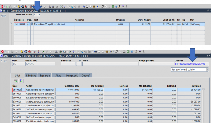Click the Komentář cell of document 1902100001
This screenshot has width=211, height=123.
coord(95,24)
